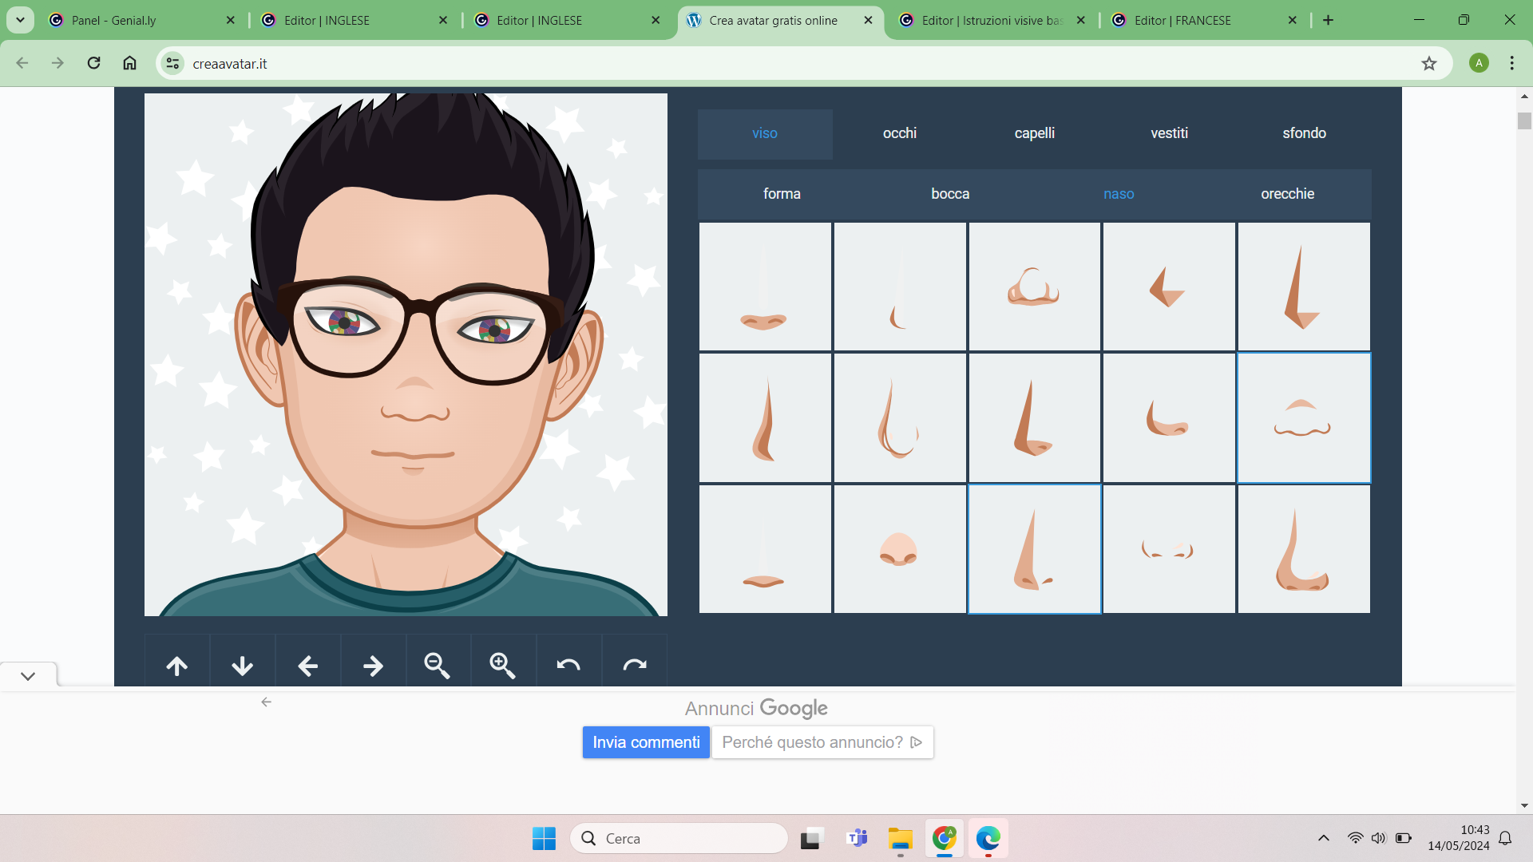Switch to the capelli tab
This screenshot has height=862, width=1533.
pyautogui.click(x=1034, y=133)
